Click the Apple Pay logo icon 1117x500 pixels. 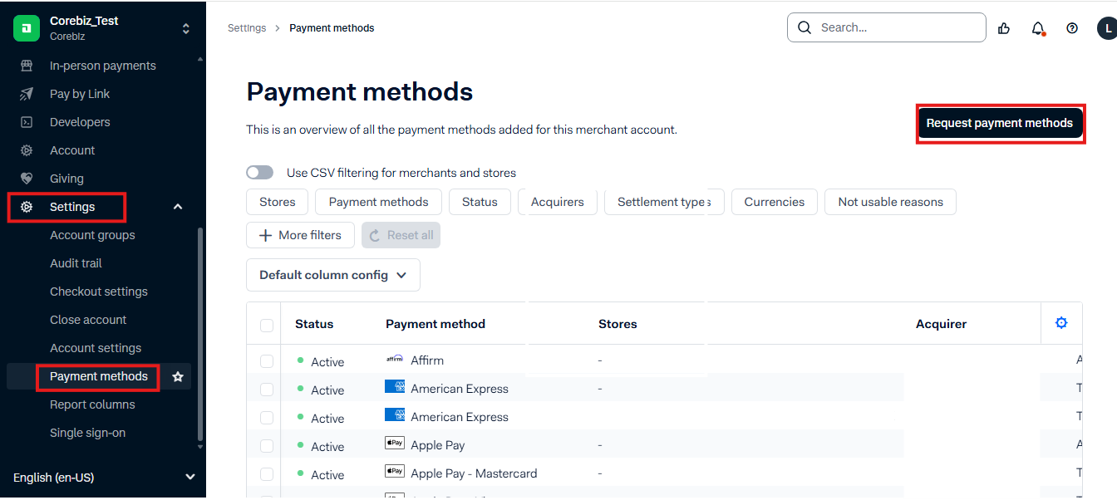pyautogui.click(x=395, y=444)
